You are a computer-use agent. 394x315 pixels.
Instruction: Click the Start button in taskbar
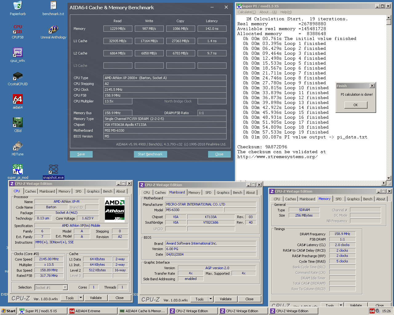click(x=8, y=311)
